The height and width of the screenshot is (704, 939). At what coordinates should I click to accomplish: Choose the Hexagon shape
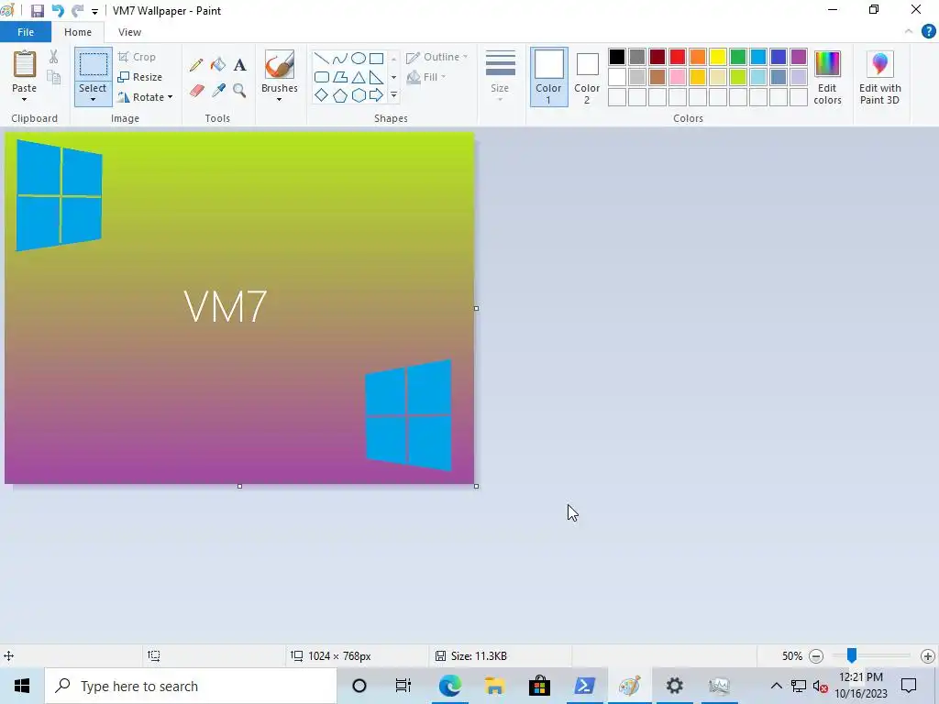pos(359,95)
